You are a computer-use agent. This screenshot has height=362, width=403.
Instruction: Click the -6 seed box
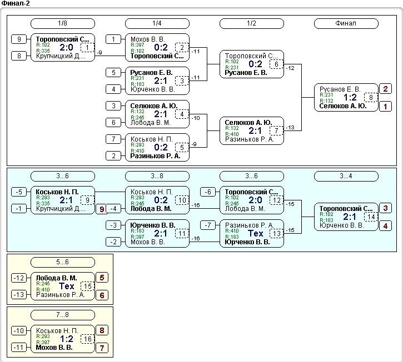point(208,192)
